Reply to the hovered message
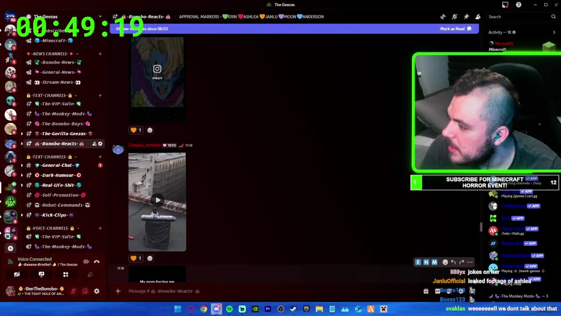 click(453, 262)
